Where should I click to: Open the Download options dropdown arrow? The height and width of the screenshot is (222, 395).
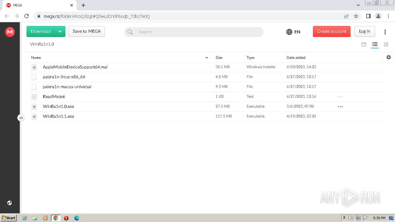[60, 31]
